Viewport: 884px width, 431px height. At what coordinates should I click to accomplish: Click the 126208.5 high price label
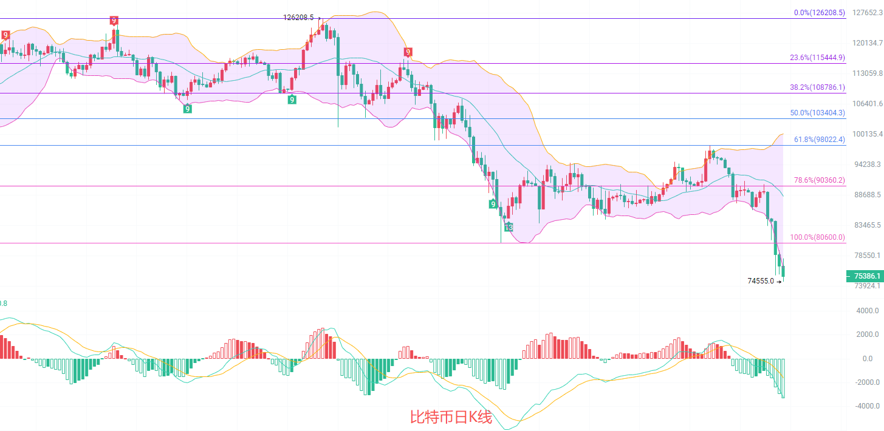(298, 18)
